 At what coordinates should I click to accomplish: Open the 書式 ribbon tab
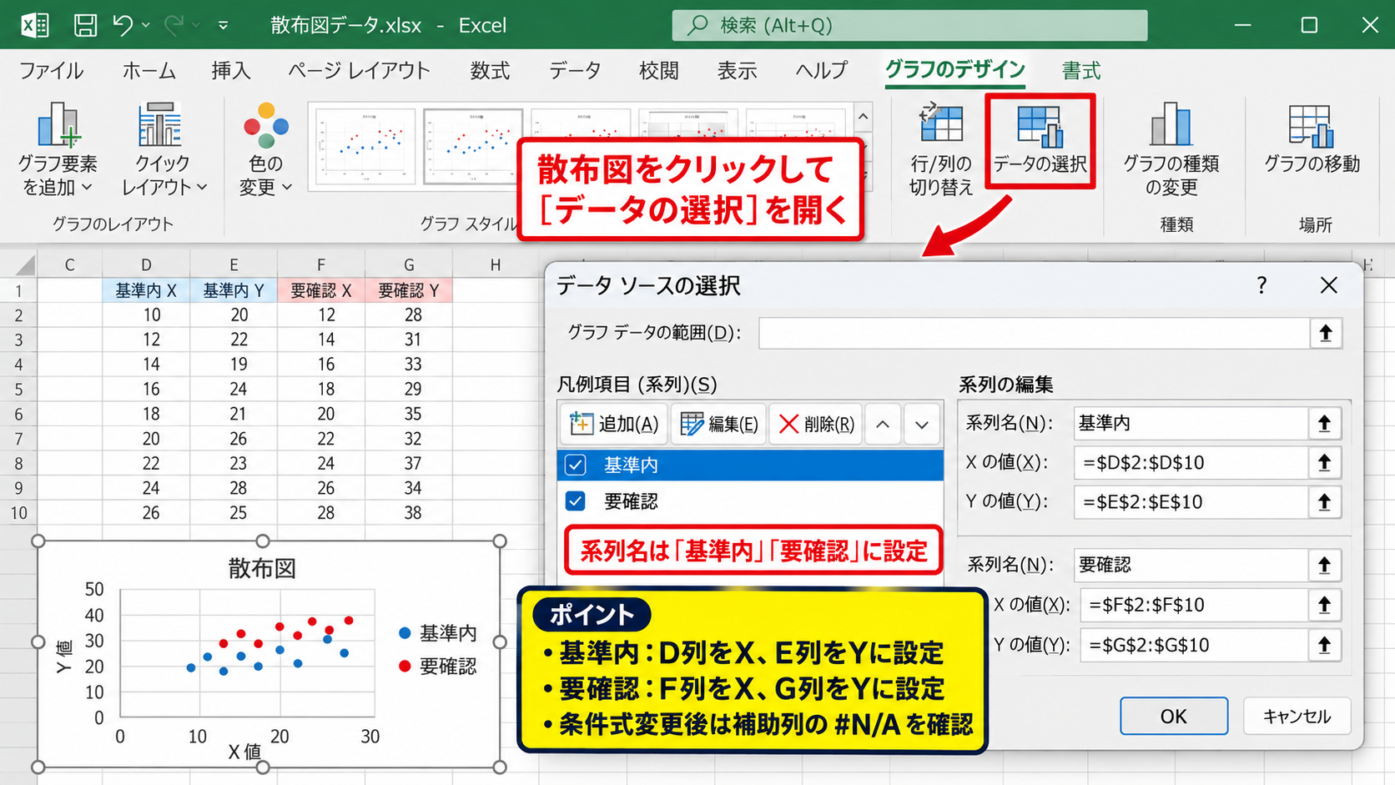[1081, 71]
